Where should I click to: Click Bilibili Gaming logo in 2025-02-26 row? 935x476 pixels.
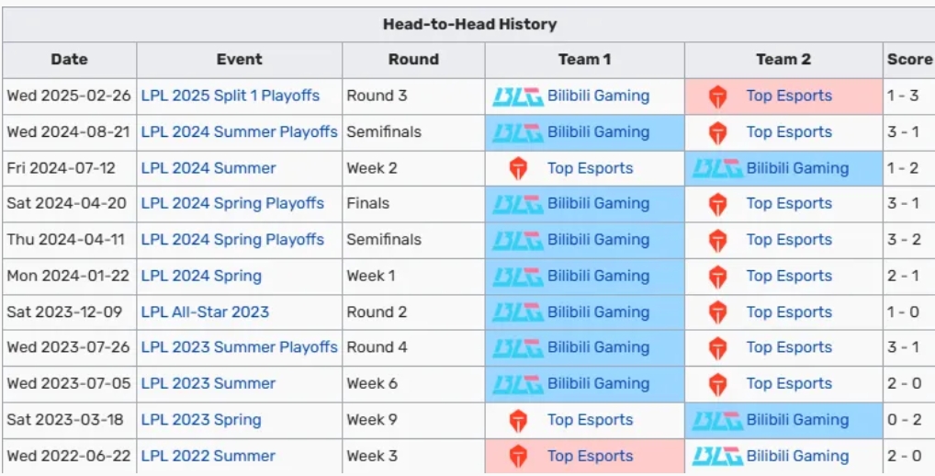[517, 96]
